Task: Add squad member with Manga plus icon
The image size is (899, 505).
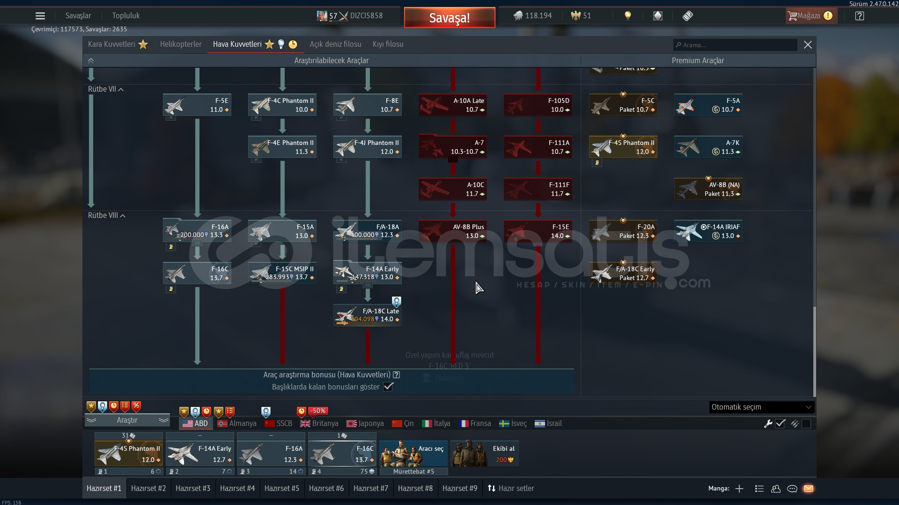Action: pos(739,489)
